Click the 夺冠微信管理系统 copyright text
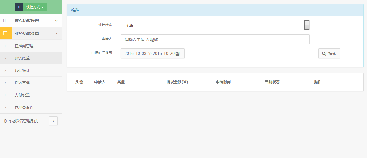The width and height of the screenshot is (367, 158). tap(21, 121)
